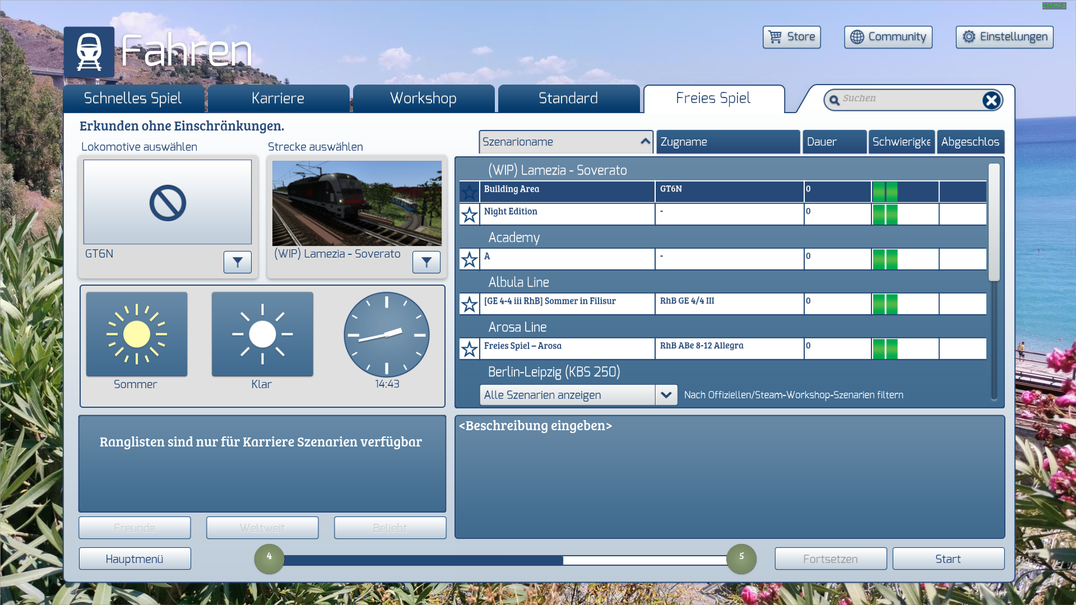Screen dimensions: 1076x605
Task: Open route filter funnel under Lamezia - Soverato
Action: [426, 262]
